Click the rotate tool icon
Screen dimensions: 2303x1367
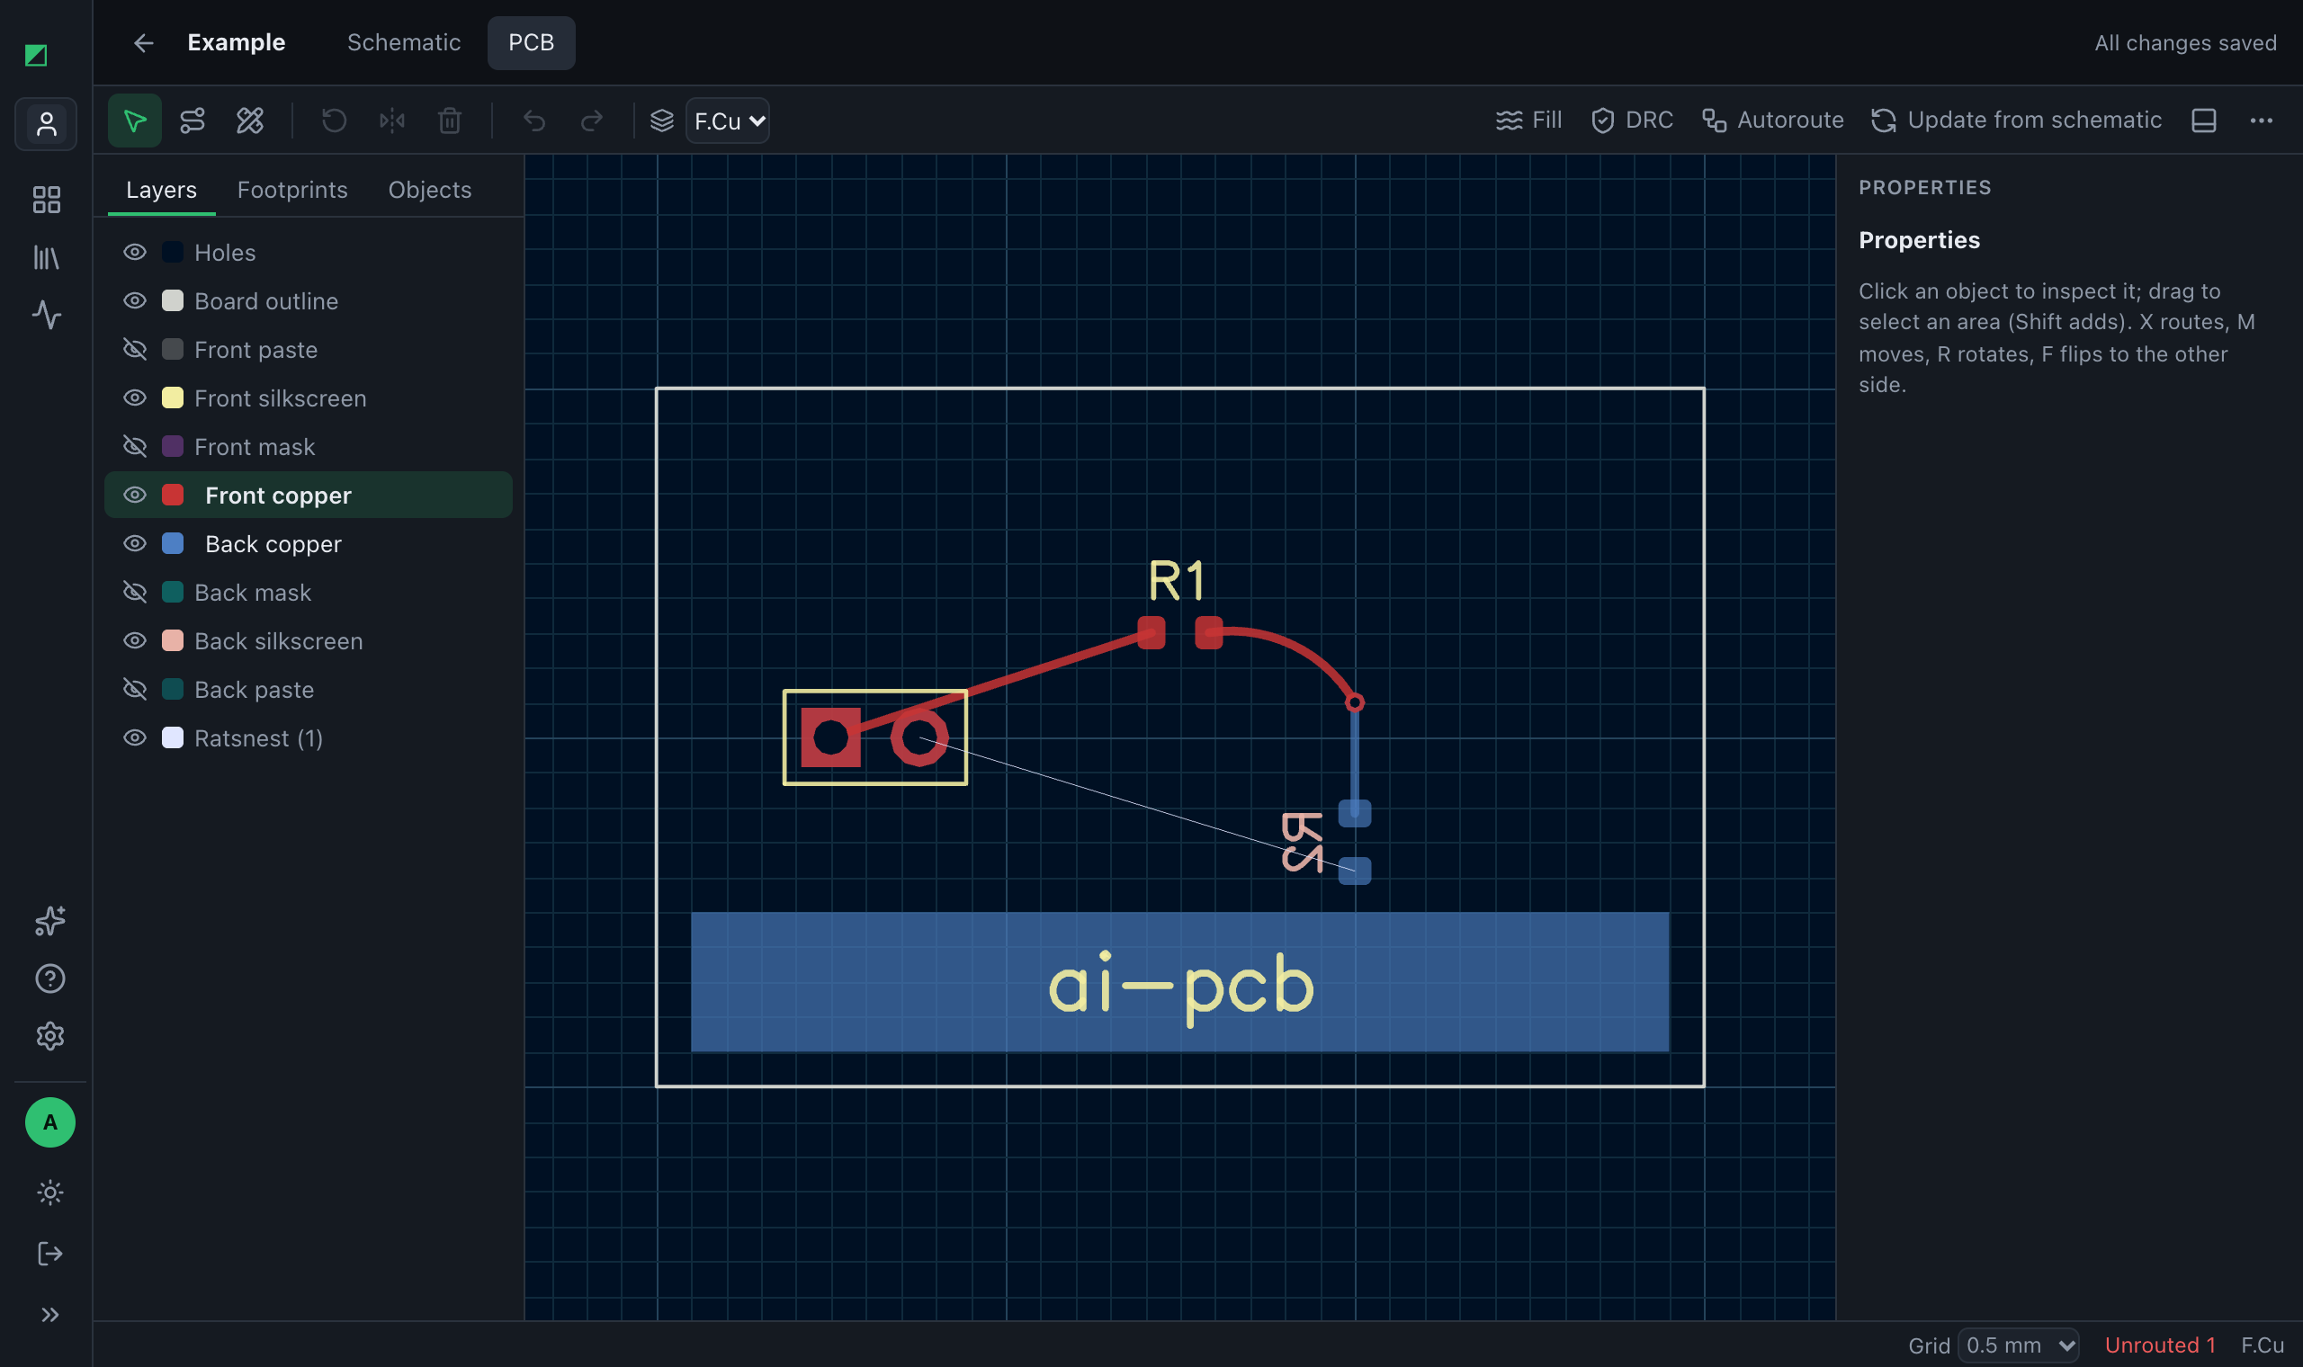(x=334, y=121)
